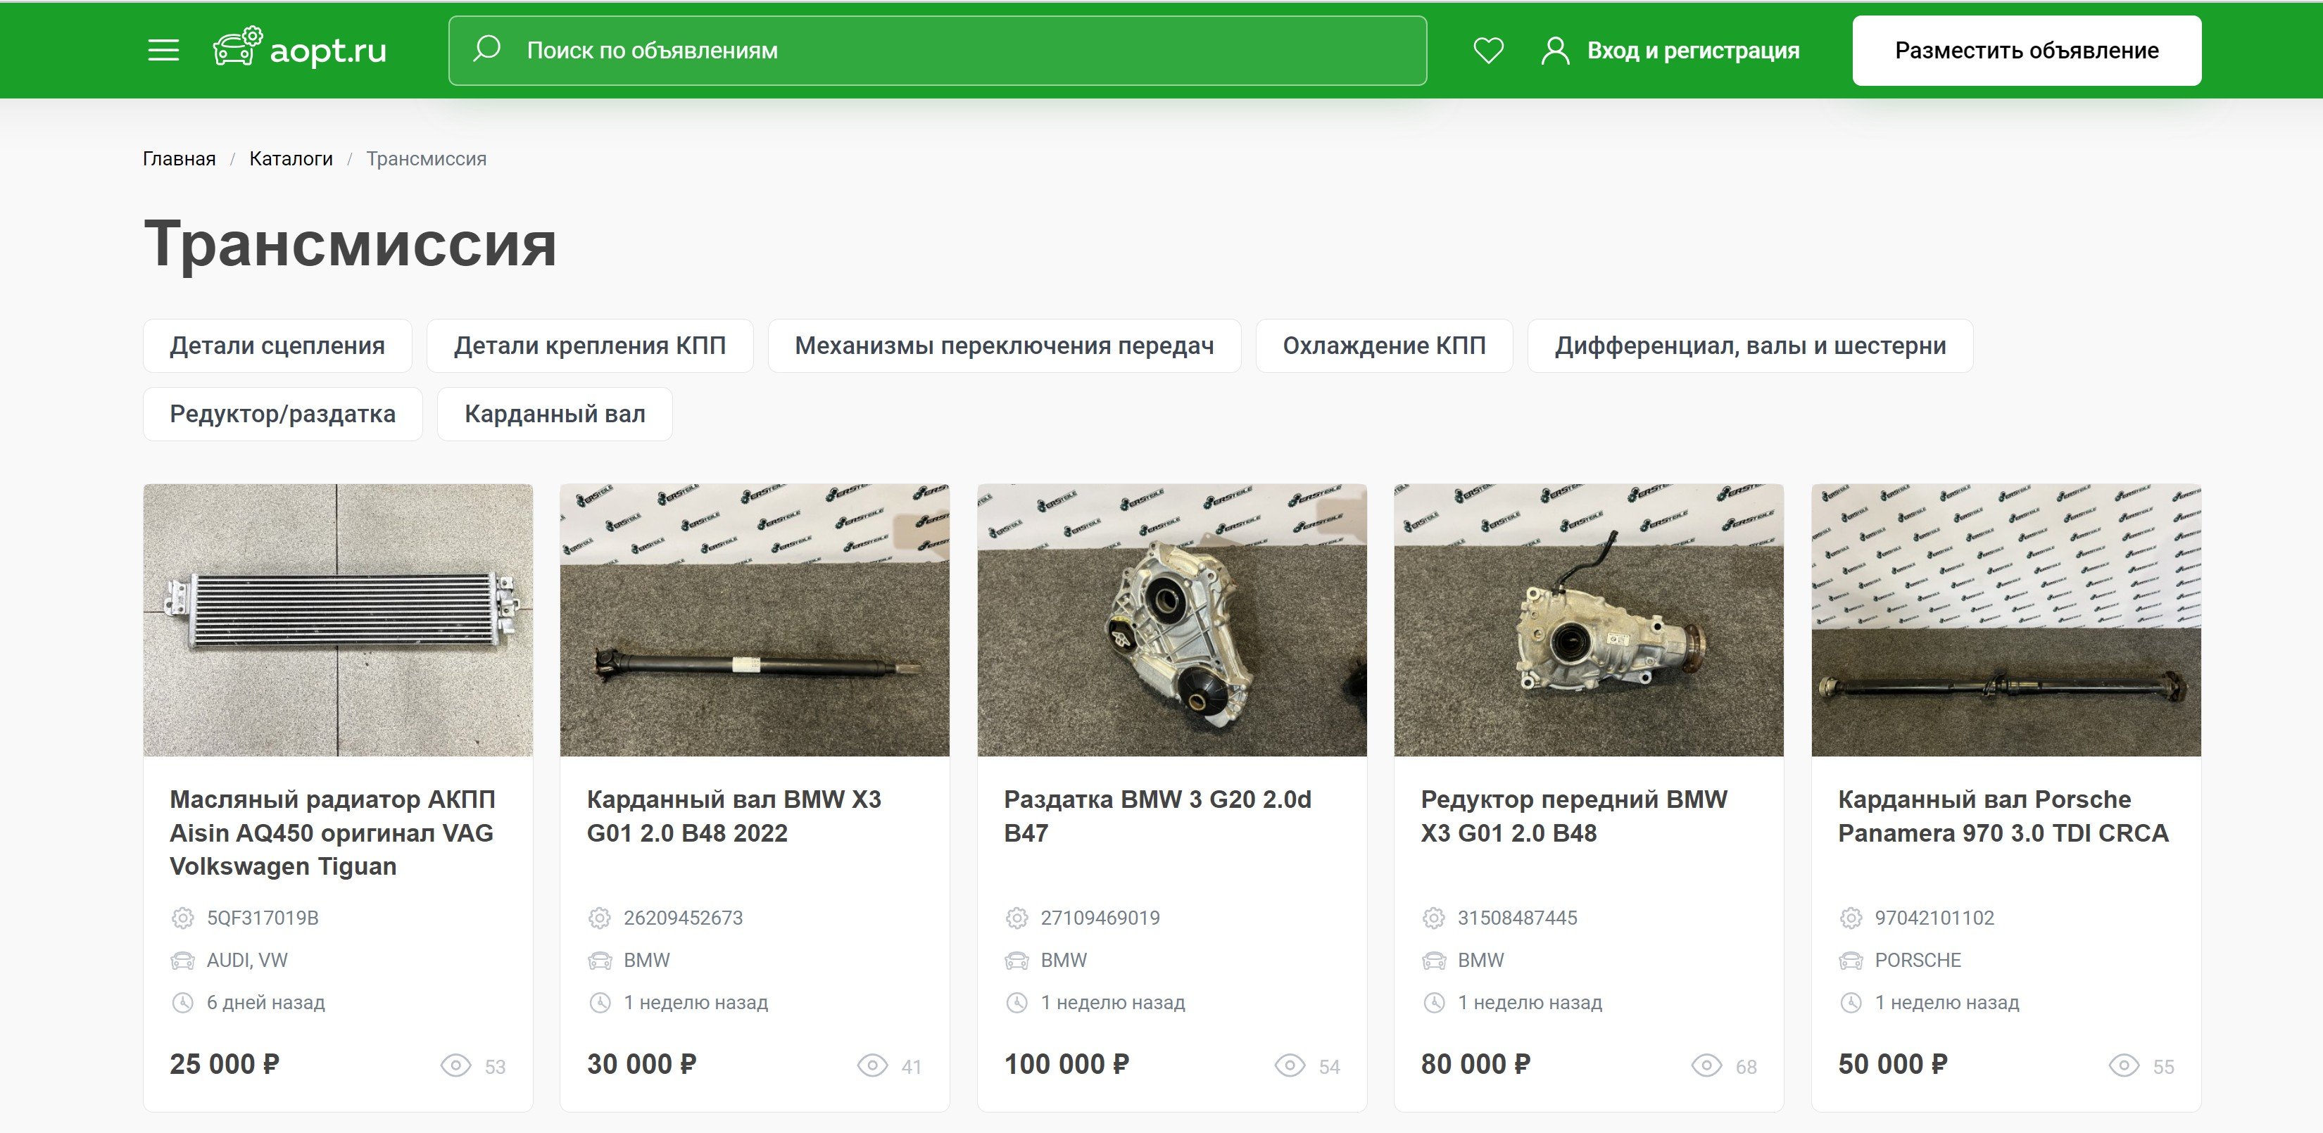Click the user profile icon
2323x1133 pixels.
1555,51
